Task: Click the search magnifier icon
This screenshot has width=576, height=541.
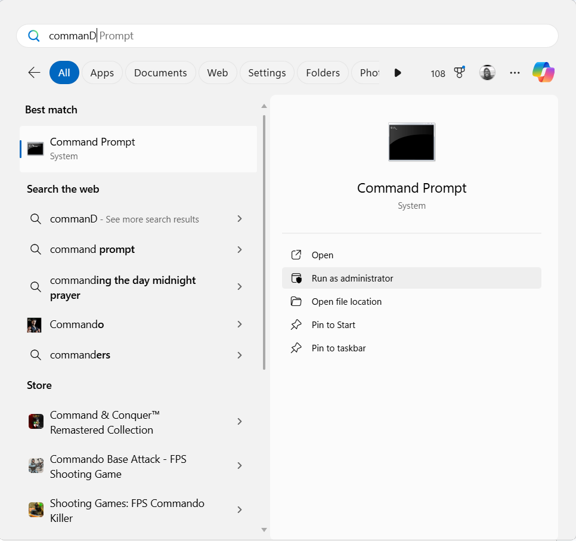Action: tap(34, 36)
